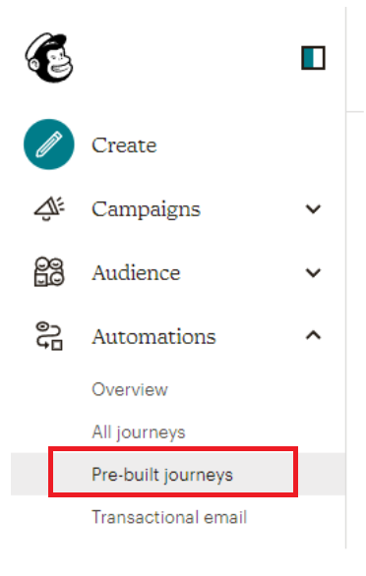Click the Automations workflow icon
The width and height of the screenshot is (366, 576).
click(x=49, y=336)
